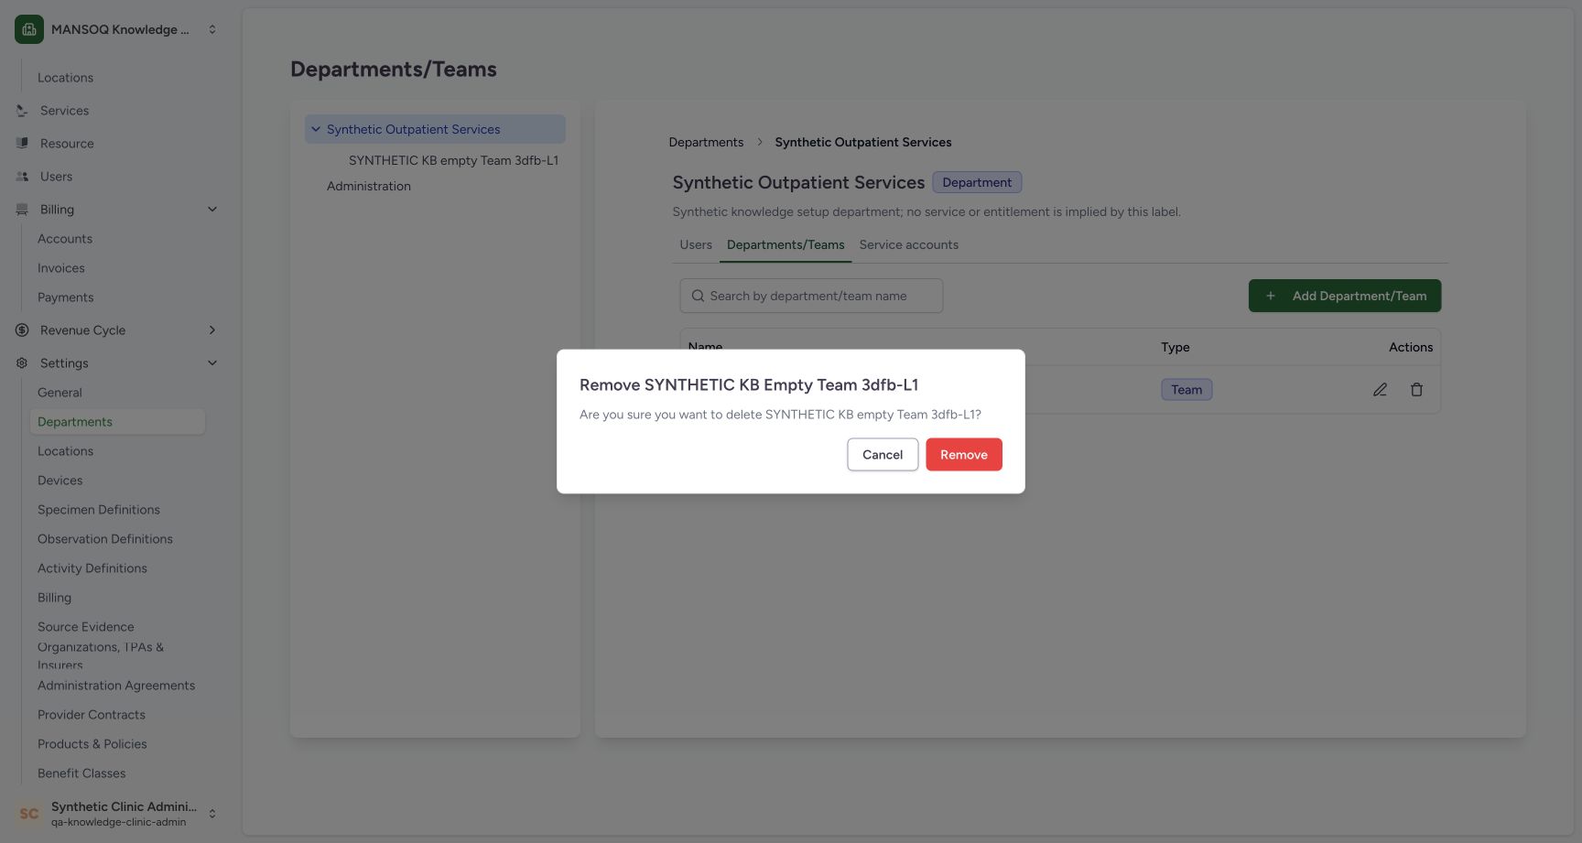
Task: Go to Users via sidebar icon
Action: point(22,177)
